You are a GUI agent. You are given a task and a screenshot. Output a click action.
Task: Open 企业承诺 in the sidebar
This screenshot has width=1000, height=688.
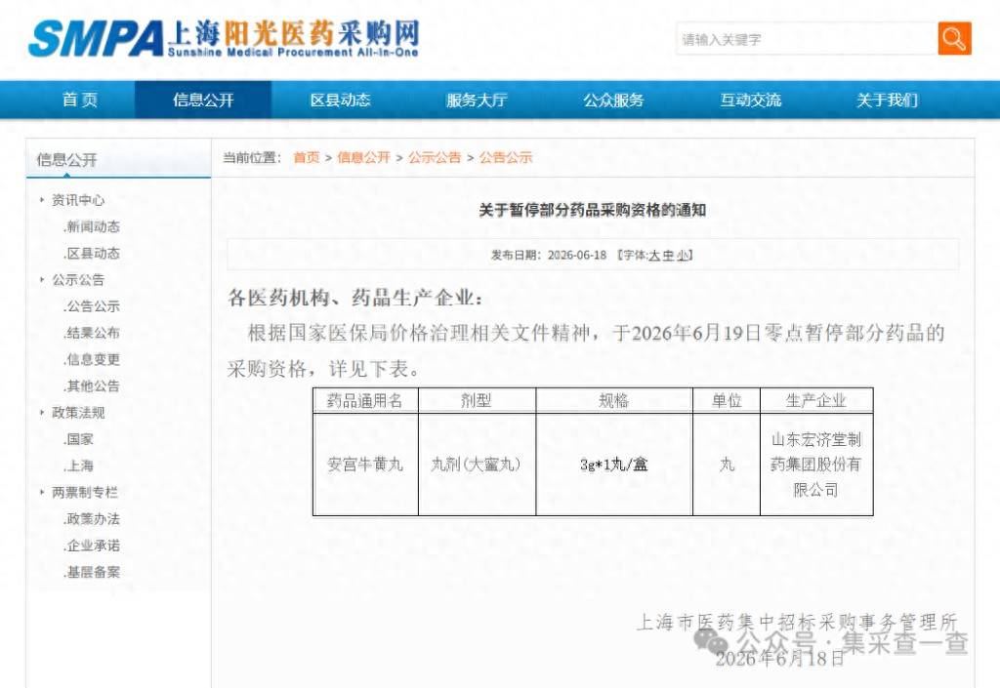[x=92, y=546]
